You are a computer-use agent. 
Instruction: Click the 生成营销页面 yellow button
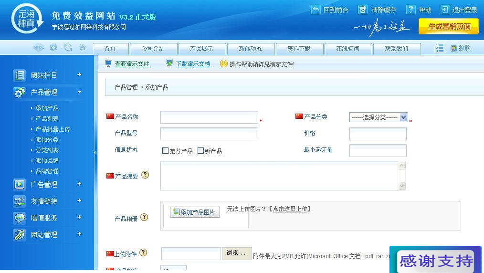[x=449, y=26]
